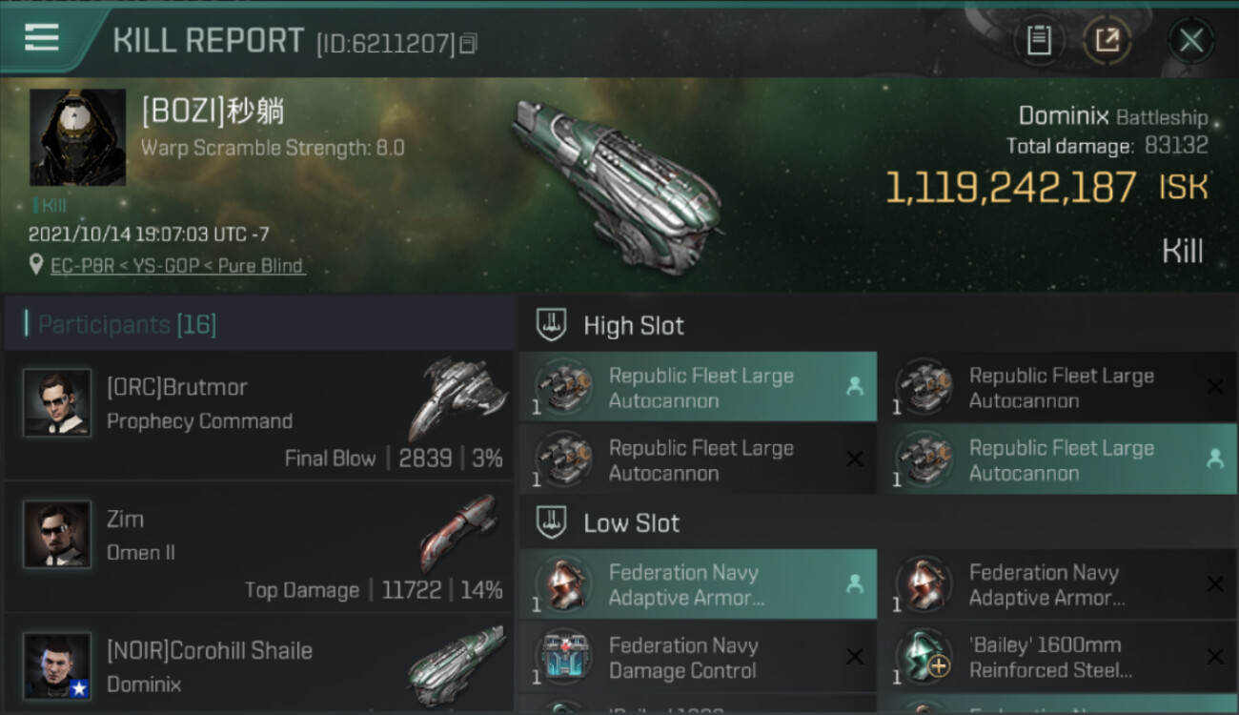Click the clipboard notes icon

(1039, 40)
